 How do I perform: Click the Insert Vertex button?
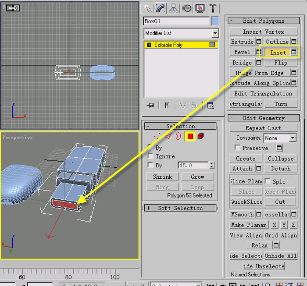point(263,32)
